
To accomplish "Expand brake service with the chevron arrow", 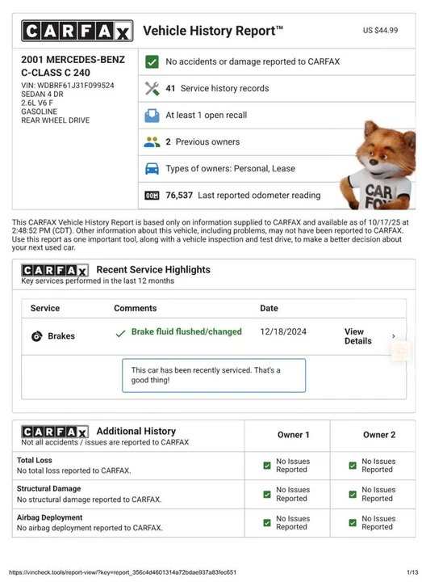I will (394, 336).
